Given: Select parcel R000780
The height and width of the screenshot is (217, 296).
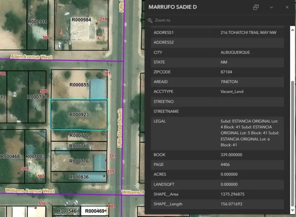Looking at the screenshot, I should [79, 146].
